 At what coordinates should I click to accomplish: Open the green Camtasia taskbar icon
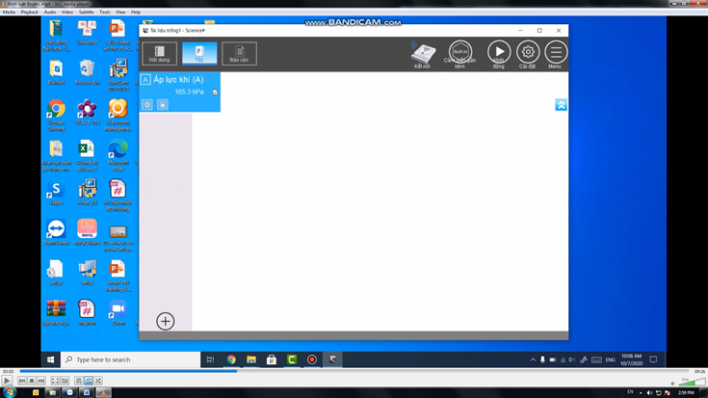click(292, 359)
